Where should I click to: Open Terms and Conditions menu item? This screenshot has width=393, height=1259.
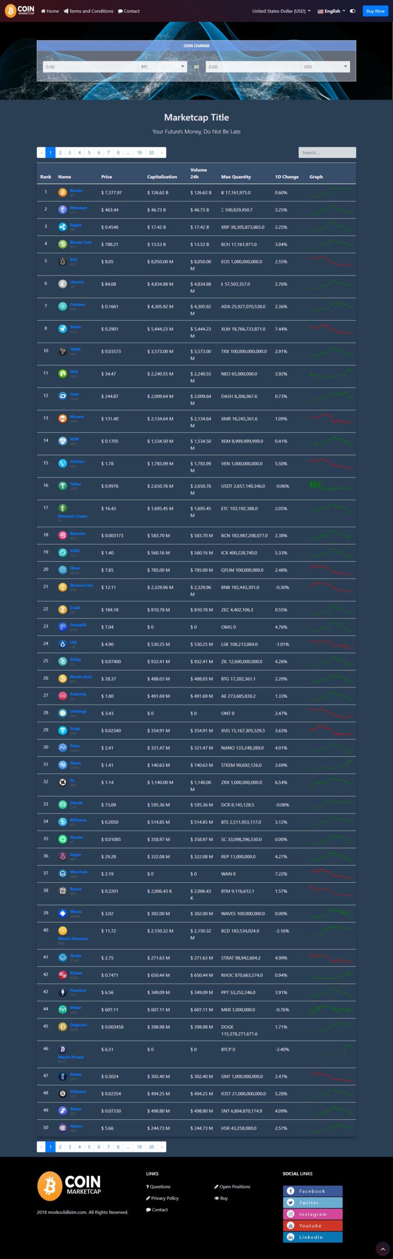(89, 11)
